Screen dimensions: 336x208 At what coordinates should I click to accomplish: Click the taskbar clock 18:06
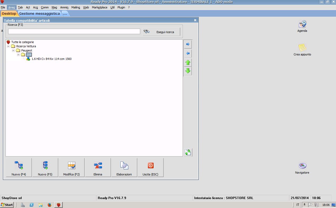(x=326, y=205)
